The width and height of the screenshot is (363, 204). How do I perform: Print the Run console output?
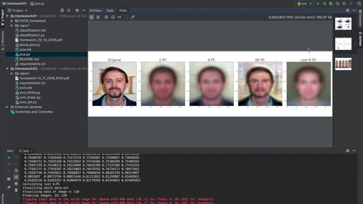pyautogui.click(x=16, y=184)
